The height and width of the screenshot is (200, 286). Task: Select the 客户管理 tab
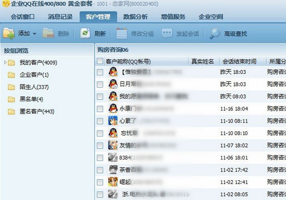point(98,17)
